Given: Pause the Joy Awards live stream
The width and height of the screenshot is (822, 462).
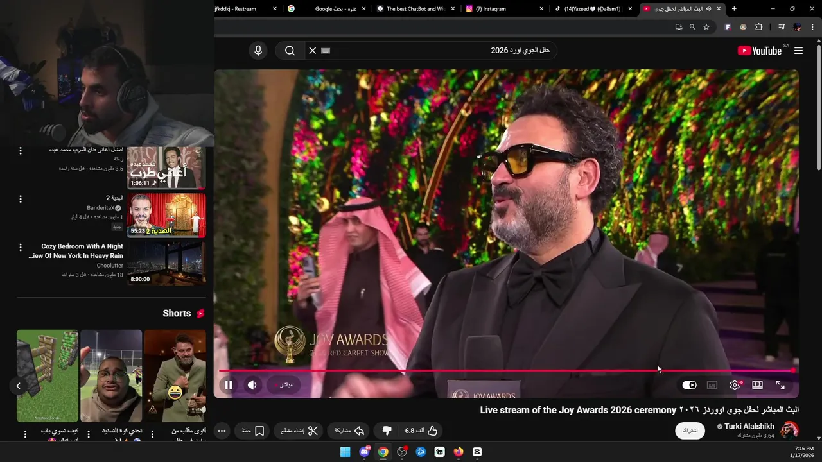Looking at the screenshot, I should click(228, 385).
